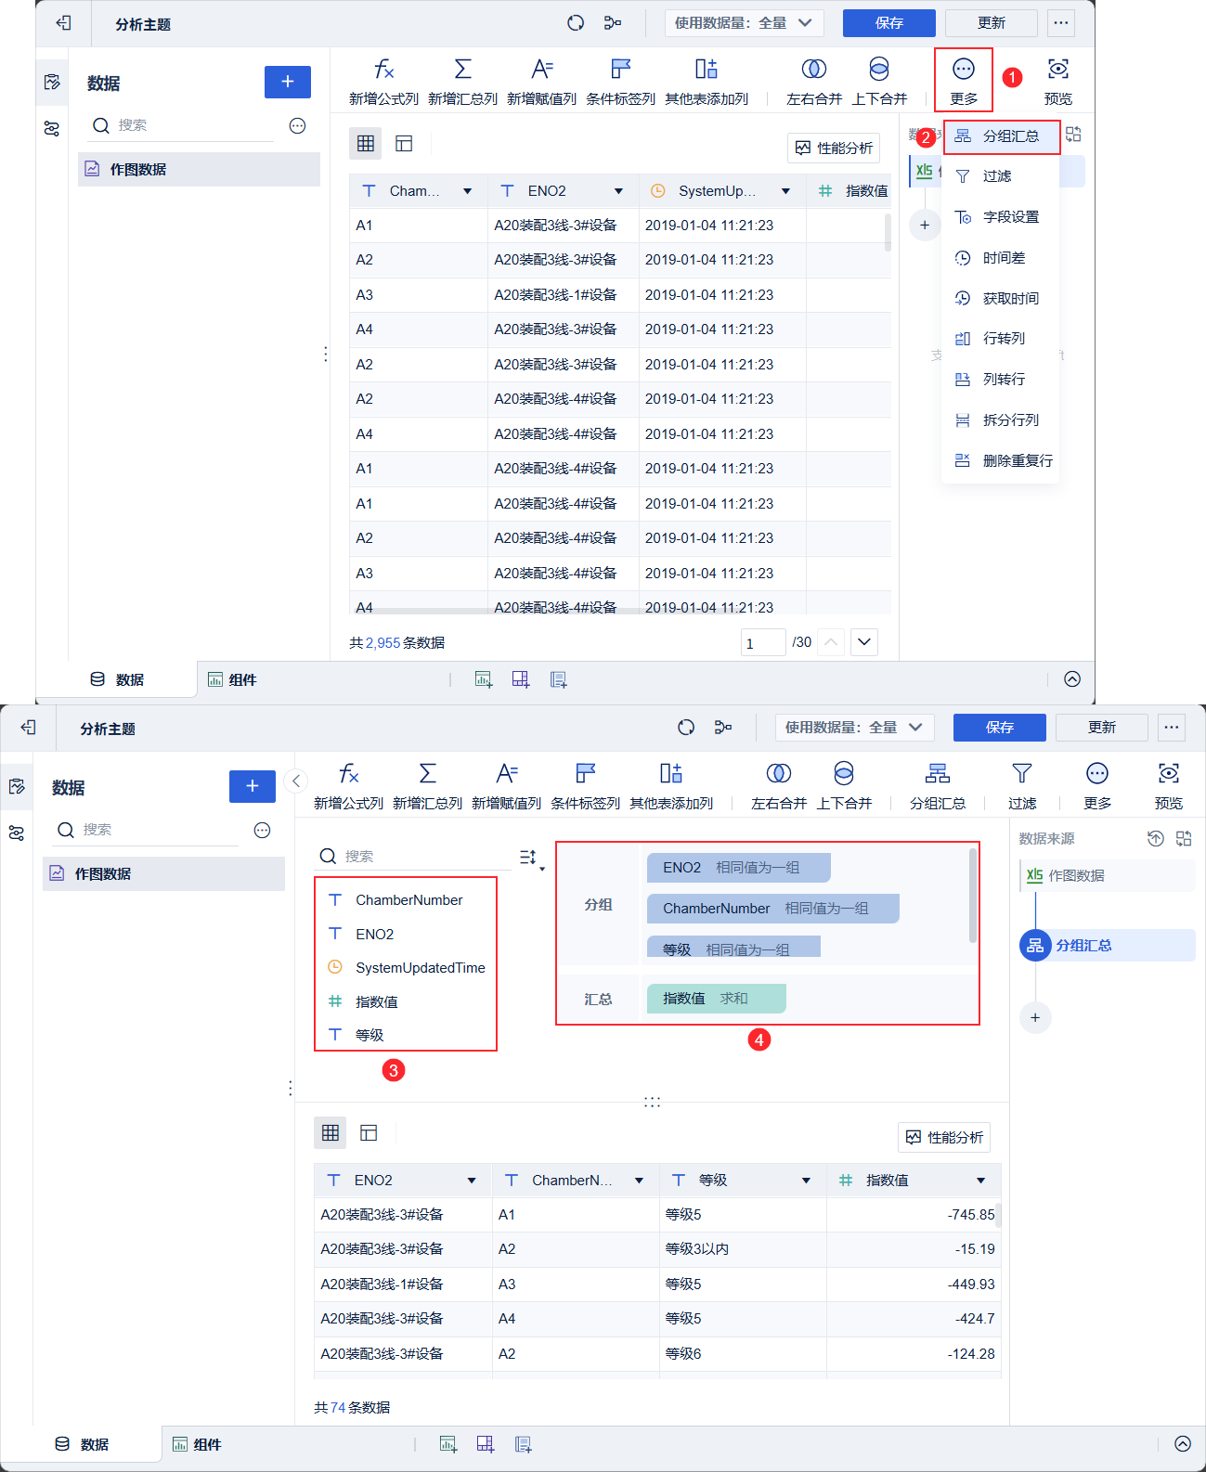Click ENO2 相同值为一组 group chip
This screenshot has height=1472, width=1206.
pyautogui.click(x=739, y=868)
